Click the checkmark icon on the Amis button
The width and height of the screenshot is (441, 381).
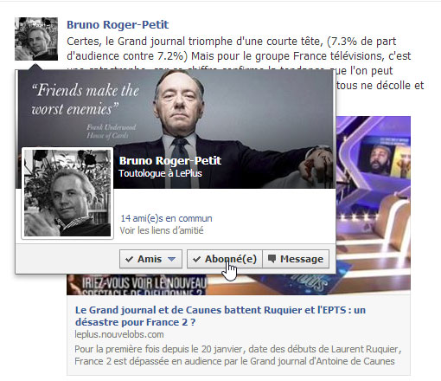(x=129, y=259)
